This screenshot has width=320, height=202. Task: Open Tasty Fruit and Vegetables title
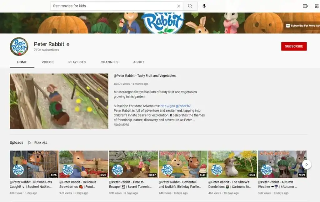click(145, 76)
